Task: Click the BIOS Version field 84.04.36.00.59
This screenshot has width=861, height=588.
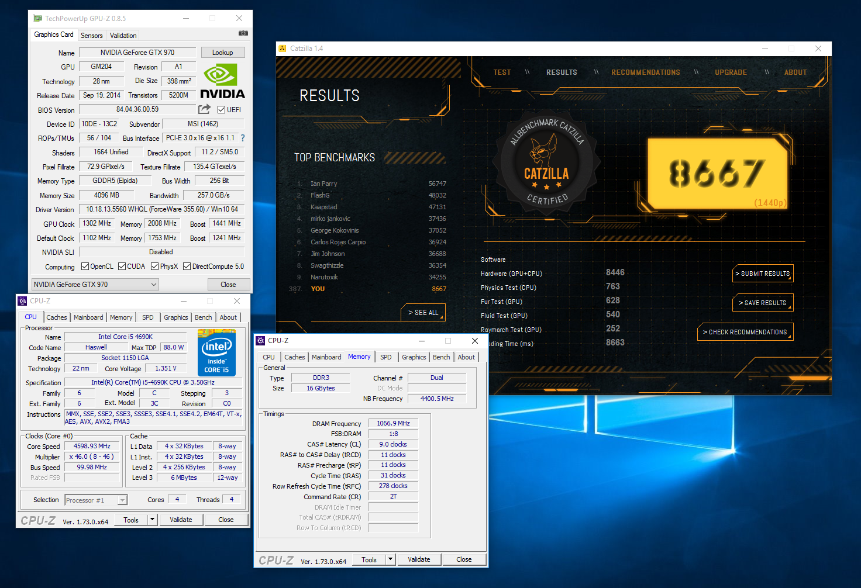Action: (x=137, y=109)
